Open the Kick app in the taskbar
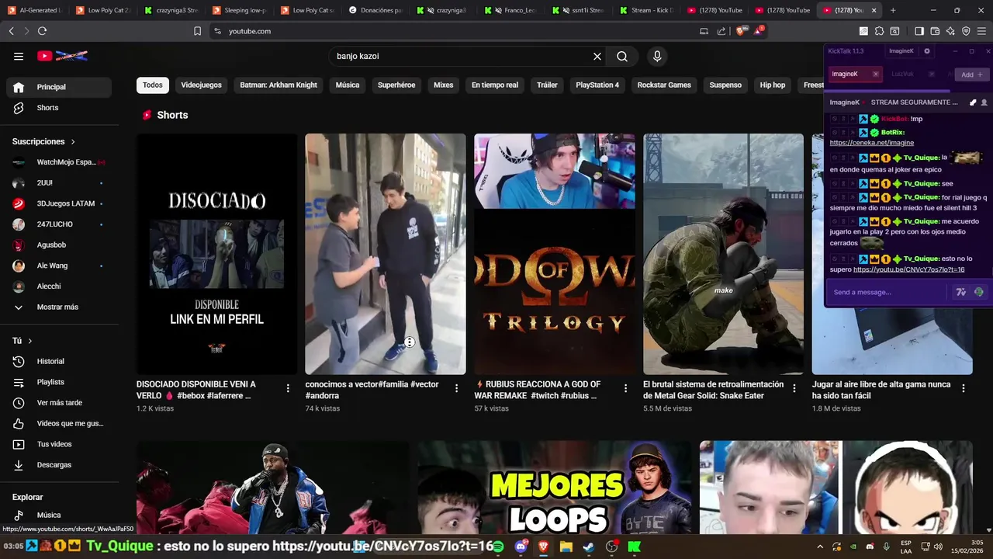 tap(635, 547)
